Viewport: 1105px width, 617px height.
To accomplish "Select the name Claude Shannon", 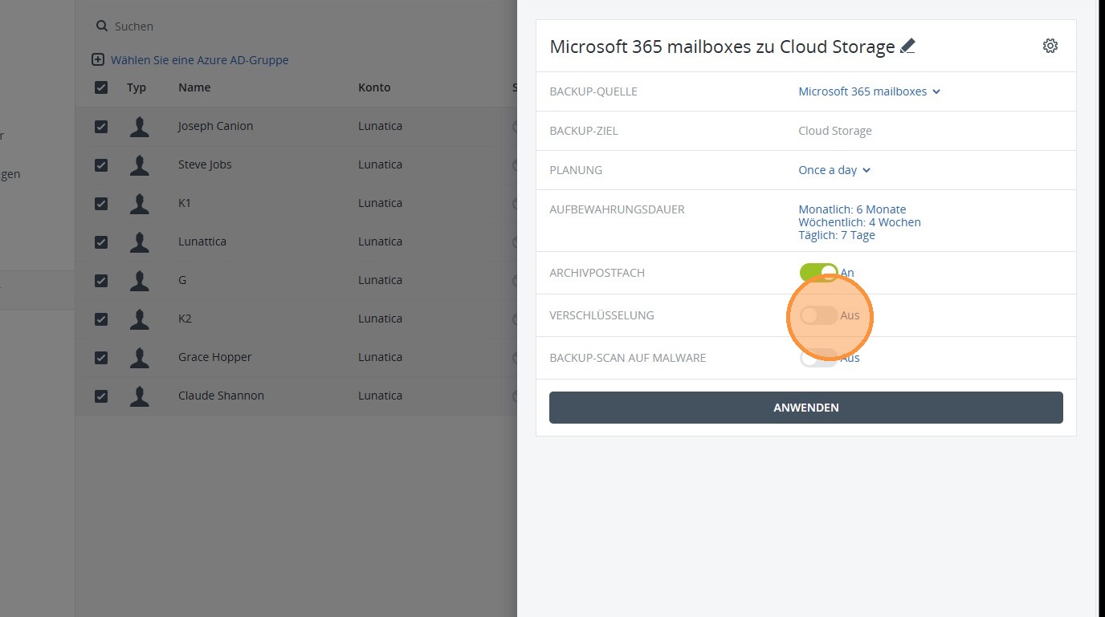I will [x=221, y=396].
